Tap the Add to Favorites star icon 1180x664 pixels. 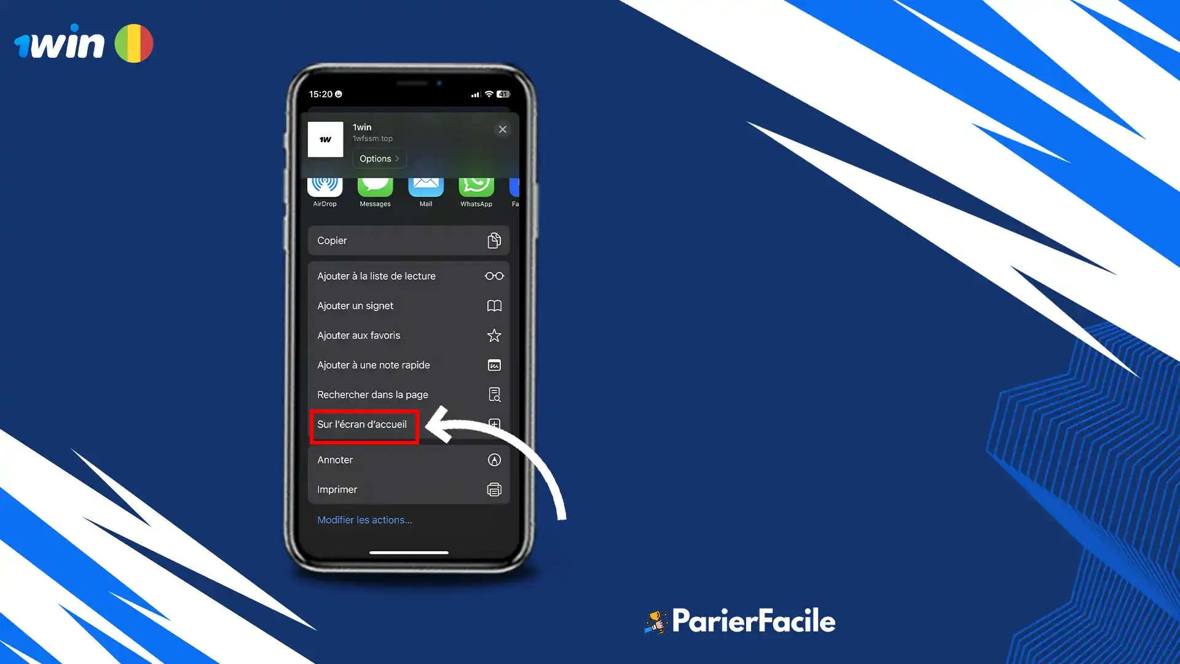coord(494,335)
